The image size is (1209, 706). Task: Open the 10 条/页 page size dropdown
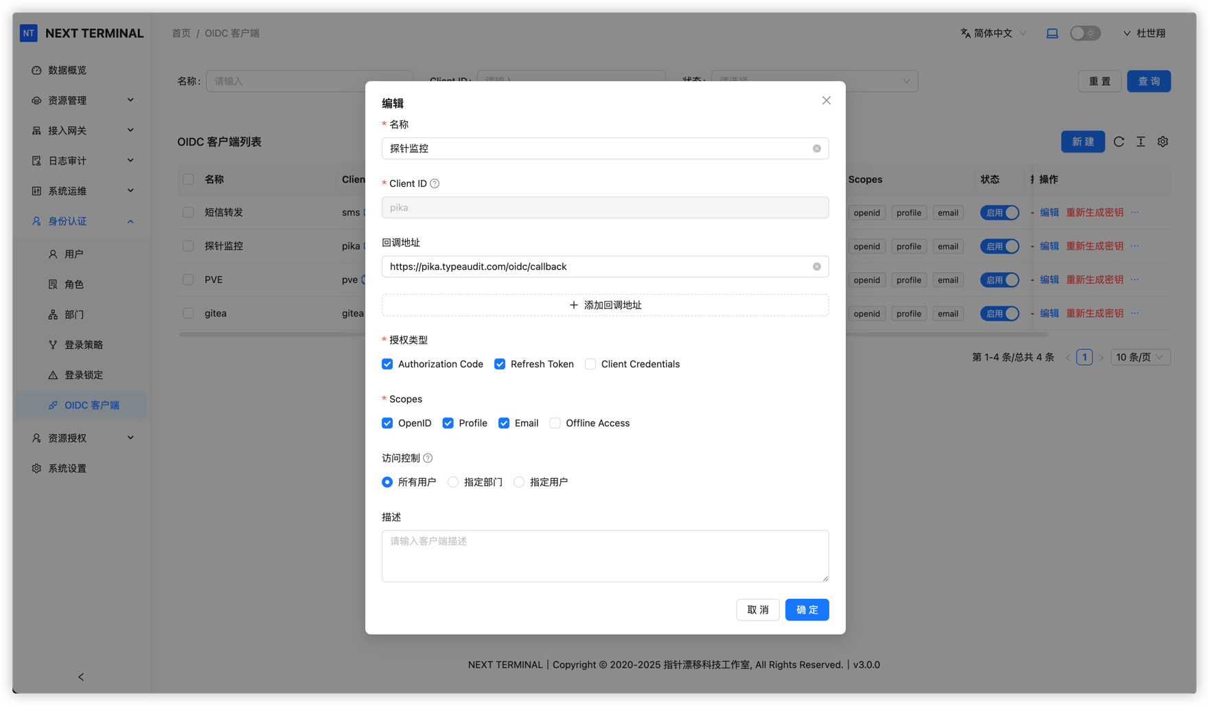(x=1140, y=357)
